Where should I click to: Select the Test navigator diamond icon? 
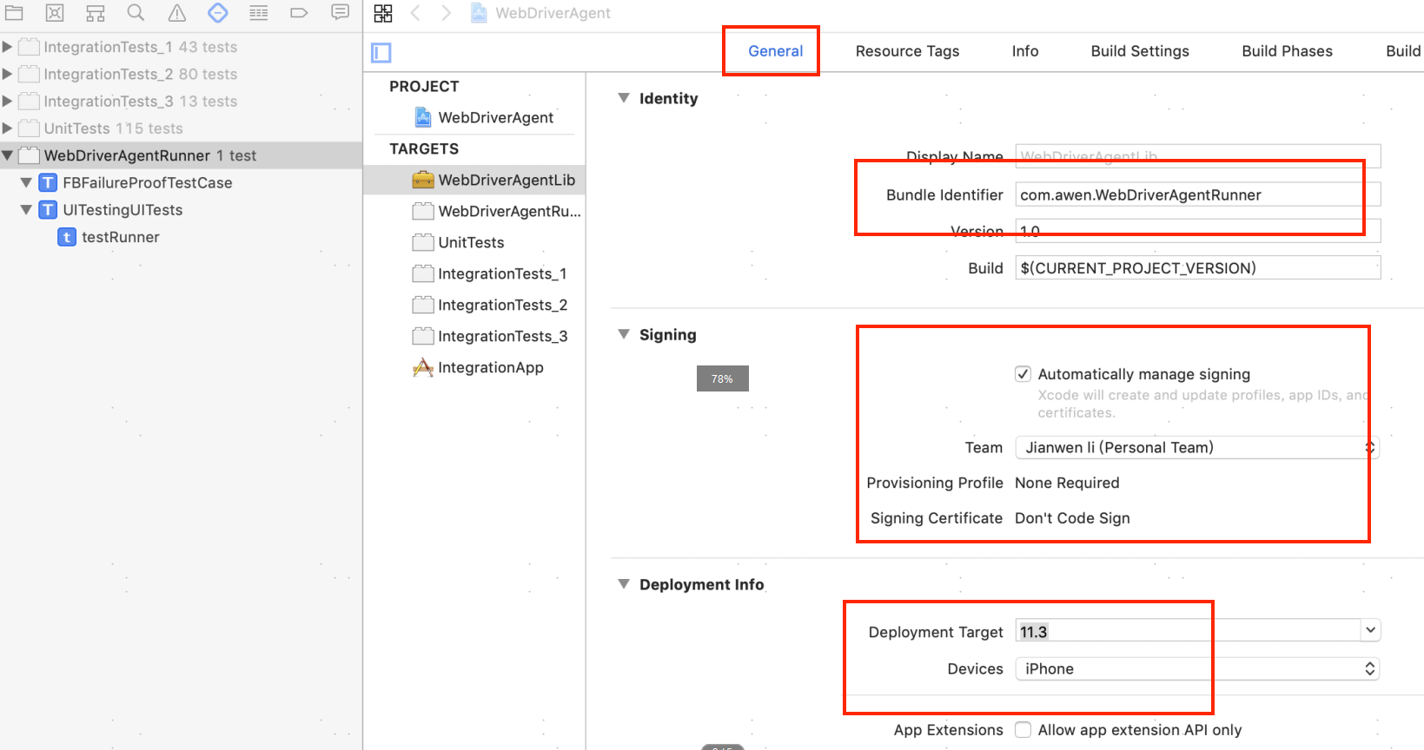click(x=218, y=12)
